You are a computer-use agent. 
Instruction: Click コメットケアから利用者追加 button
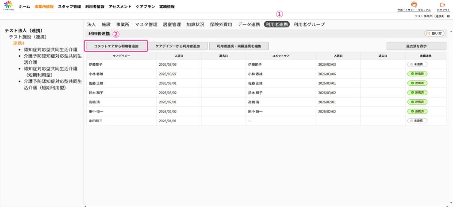(116, 46)
